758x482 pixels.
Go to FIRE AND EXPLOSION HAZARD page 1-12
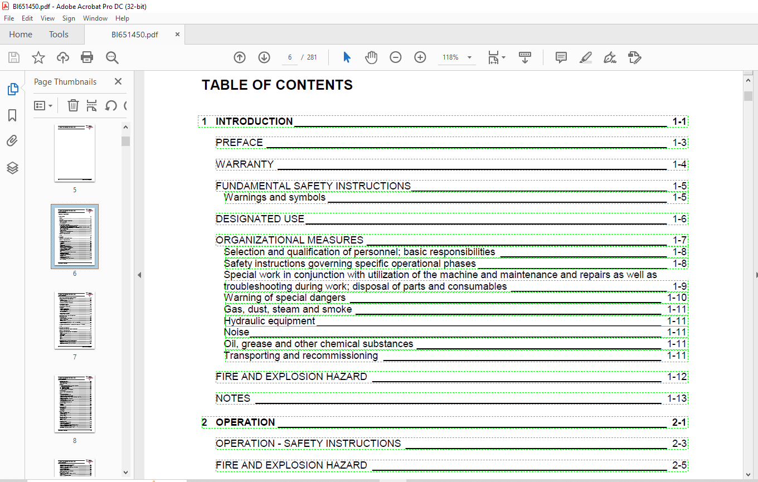[452, 377]
